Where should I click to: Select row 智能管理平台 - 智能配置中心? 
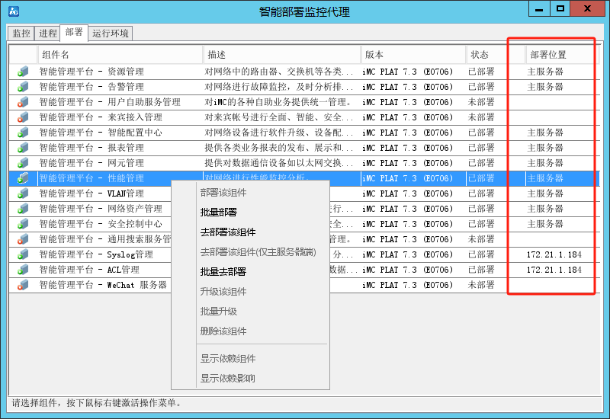click(303, 133)
